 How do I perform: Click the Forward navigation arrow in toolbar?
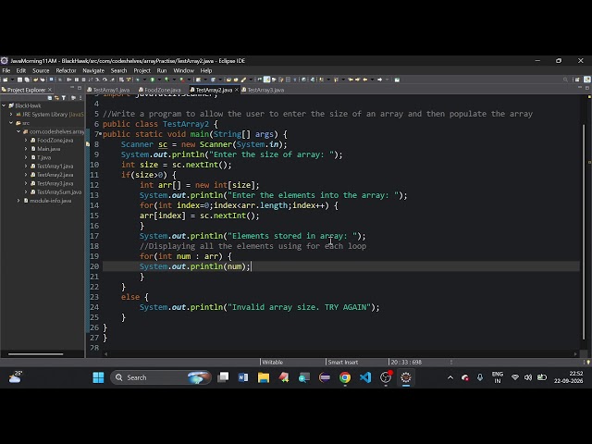(379, 80)
